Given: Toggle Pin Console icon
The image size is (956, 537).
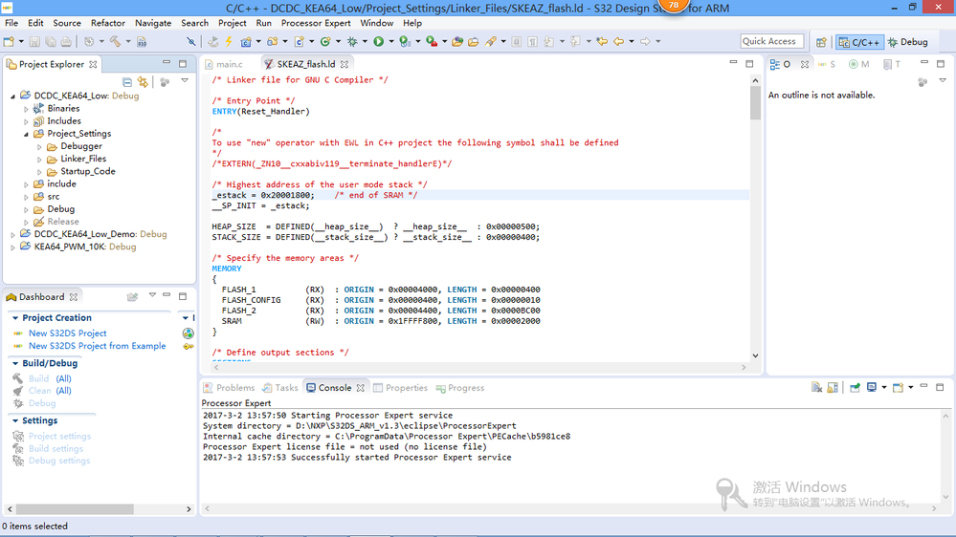Looking at the screenshot, I should (855, 387).
